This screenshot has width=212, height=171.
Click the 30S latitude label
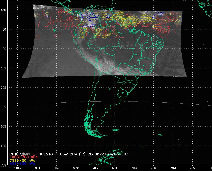3,88
